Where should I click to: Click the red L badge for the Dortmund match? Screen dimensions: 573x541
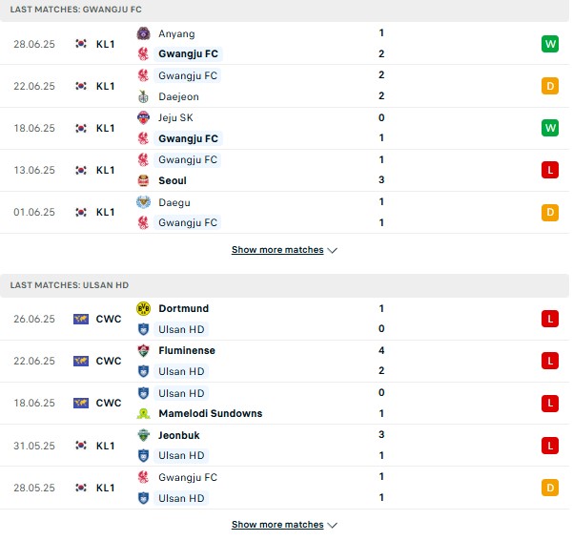point(550,319)
